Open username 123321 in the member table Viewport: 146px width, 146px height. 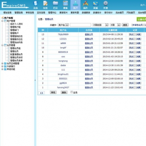[63, 39]
